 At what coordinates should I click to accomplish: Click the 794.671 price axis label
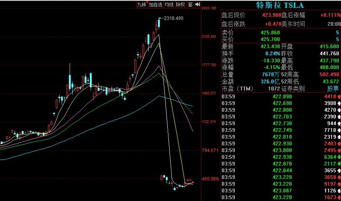tap(210, 150)
